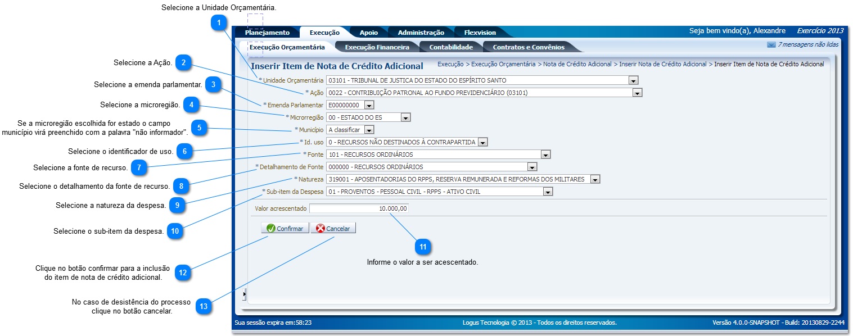Open the Contratos e Convênios tab

pos(528,47)
